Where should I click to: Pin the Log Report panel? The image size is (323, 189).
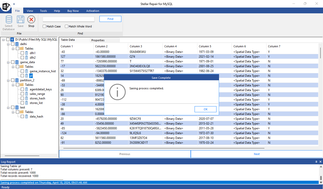[x=316, y=162]
